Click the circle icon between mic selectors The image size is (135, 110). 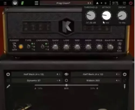(x=66, y=80)
